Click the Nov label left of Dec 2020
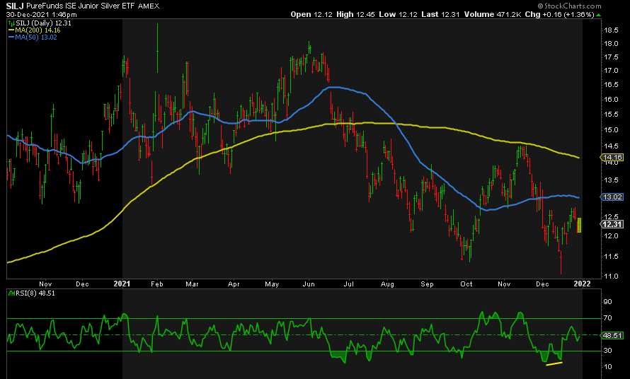630x379 pixels. 45,284
